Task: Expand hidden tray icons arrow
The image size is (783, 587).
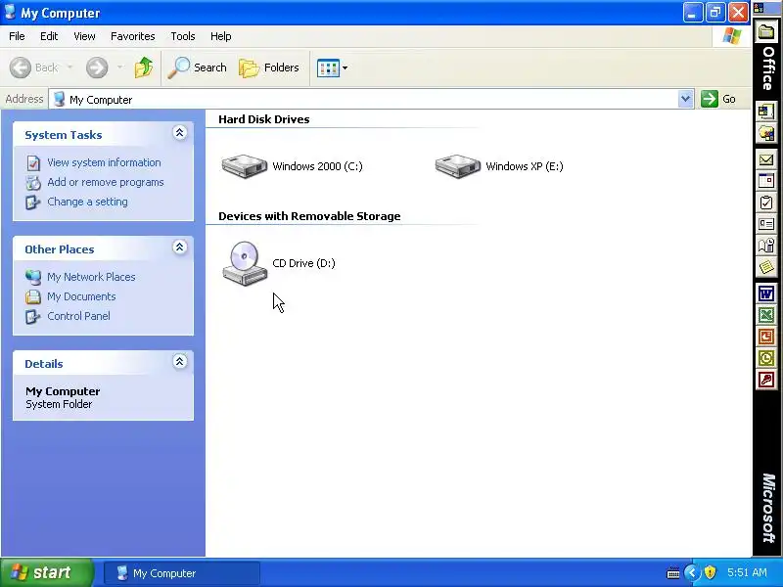Action: (x=692, y=572)
